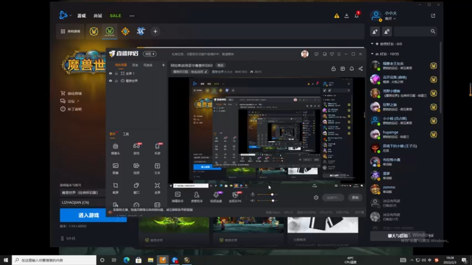
Task: Open the 聊天与群组 chats button
Action: point(397,236)
